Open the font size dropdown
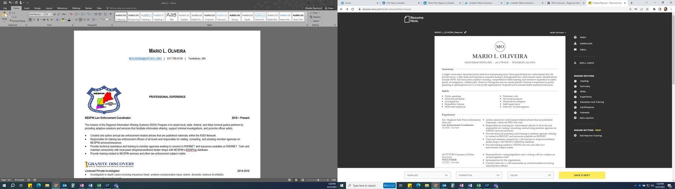675x189 pixels. pos(51,14)
